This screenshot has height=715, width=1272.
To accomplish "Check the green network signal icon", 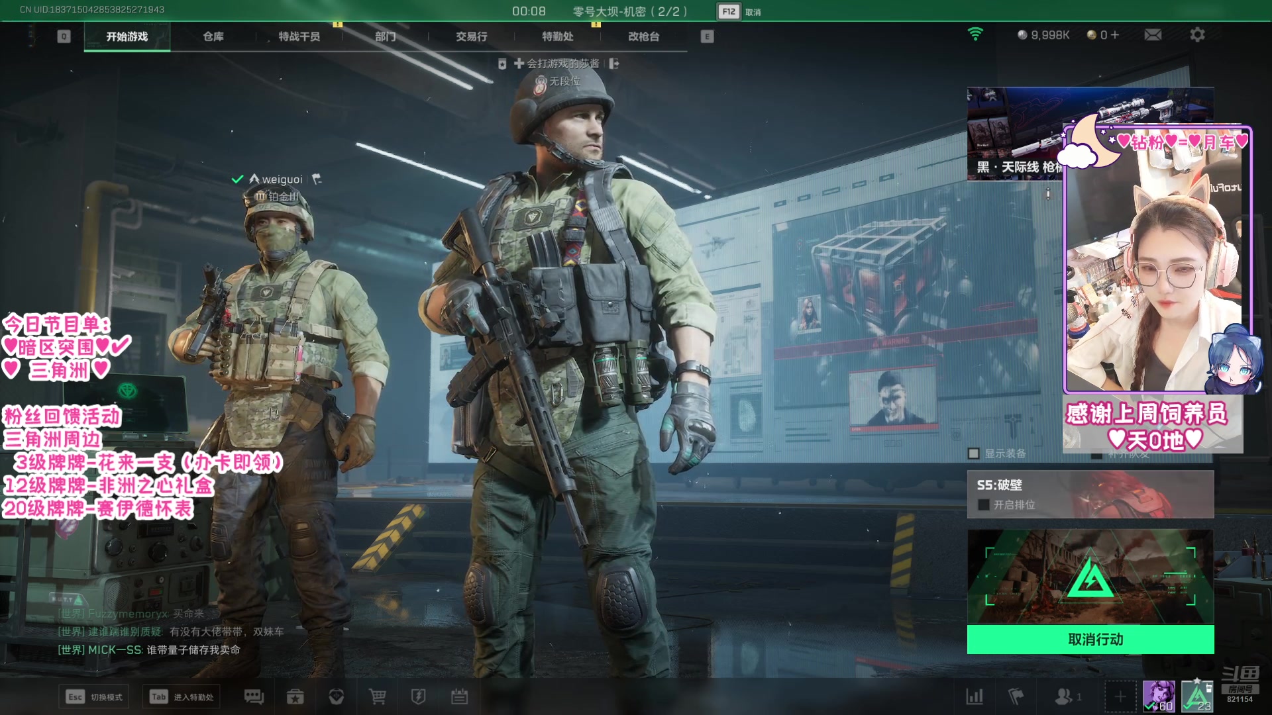I will point(975,34).
